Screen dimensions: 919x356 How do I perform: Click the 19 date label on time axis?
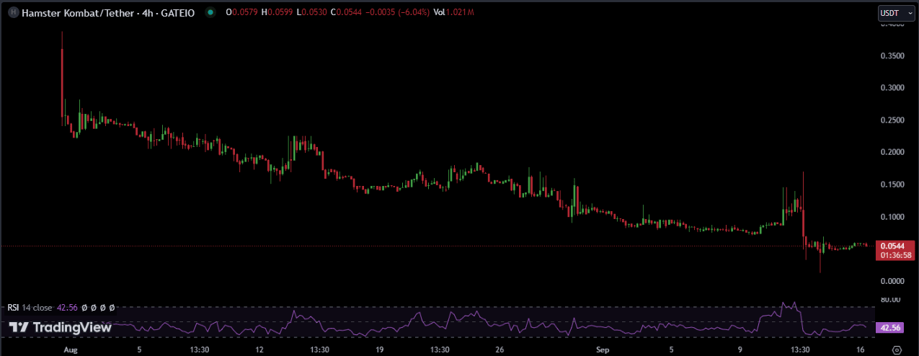[380, 350]
